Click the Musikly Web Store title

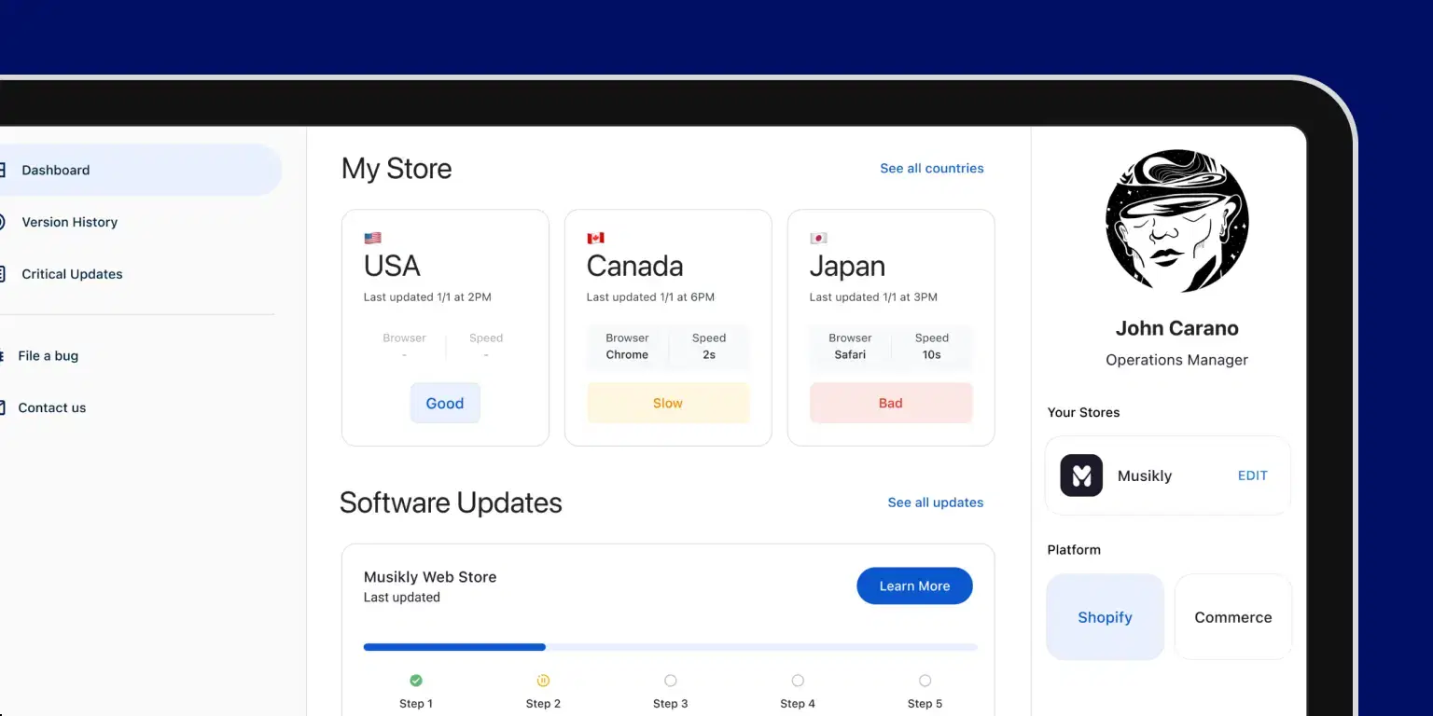coord(430,577)
